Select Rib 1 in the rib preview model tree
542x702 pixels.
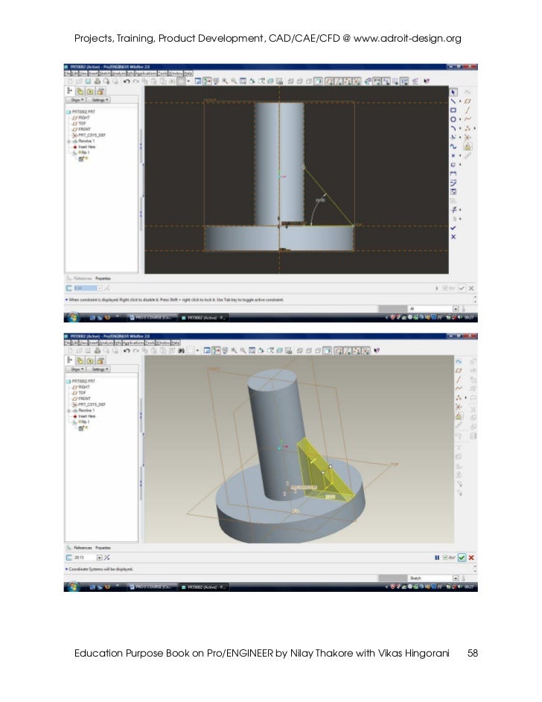(x=82, y=422)
